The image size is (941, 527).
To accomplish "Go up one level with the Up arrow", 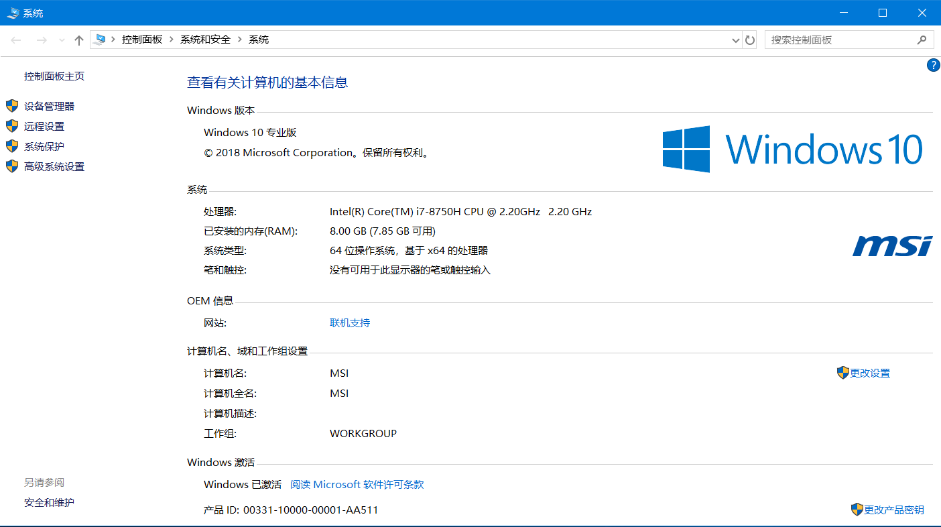I will tap(79, 40).
